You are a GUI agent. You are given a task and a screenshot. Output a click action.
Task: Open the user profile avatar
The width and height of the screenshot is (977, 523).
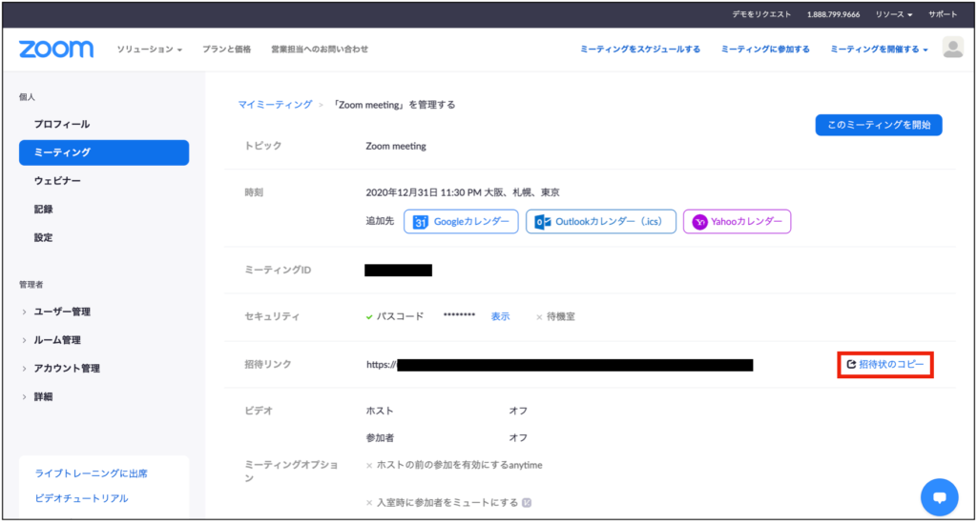click(x=951, y=49)
